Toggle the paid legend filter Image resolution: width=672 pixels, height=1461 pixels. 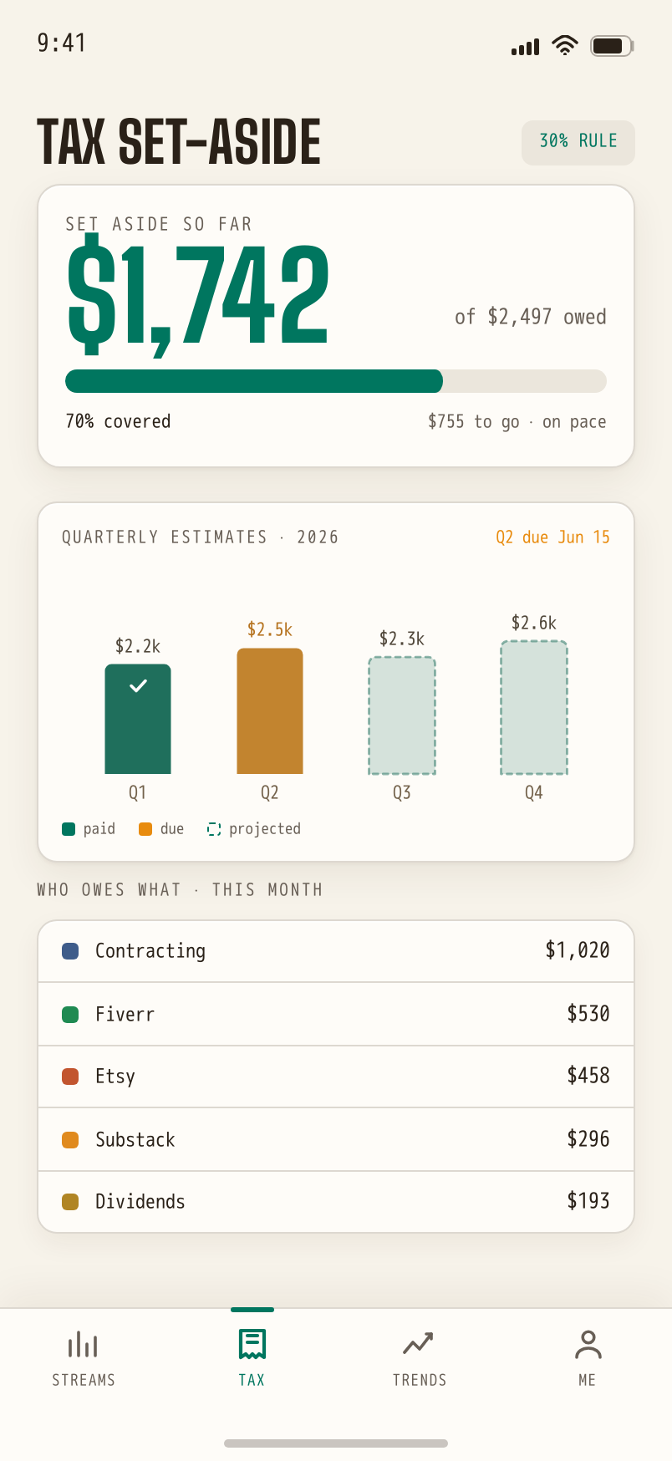(89, 829)
